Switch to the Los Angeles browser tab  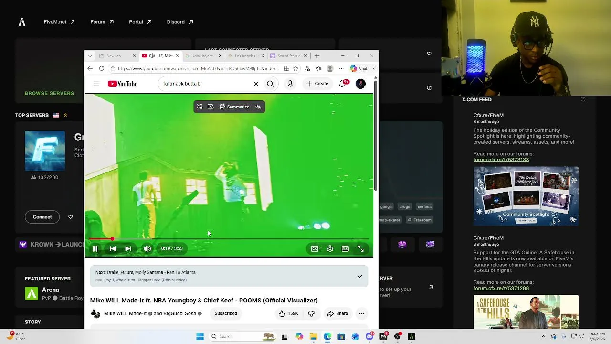click(246, 56)
